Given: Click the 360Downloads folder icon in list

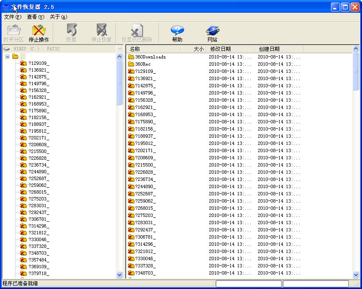Looking at the screenshot, I should point(131,57).
